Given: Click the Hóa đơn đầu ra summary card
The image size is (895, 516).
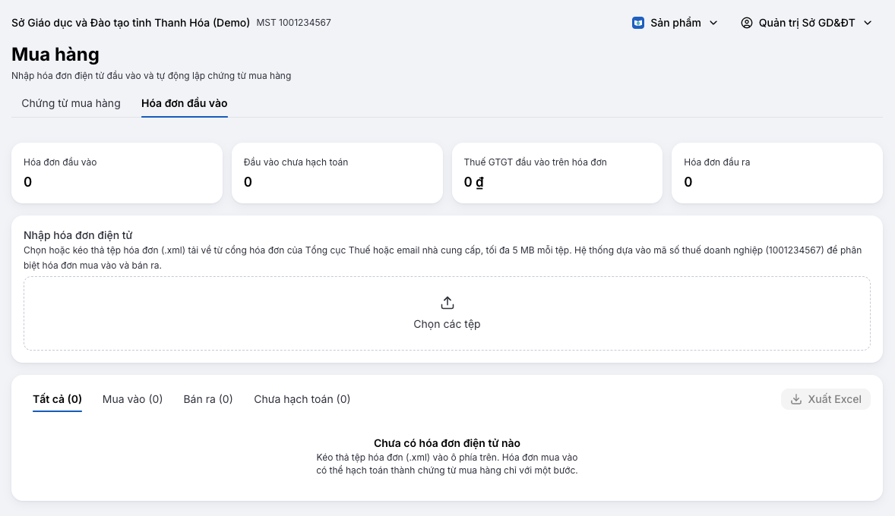Looking at the screenshot, I should [776, 173].
